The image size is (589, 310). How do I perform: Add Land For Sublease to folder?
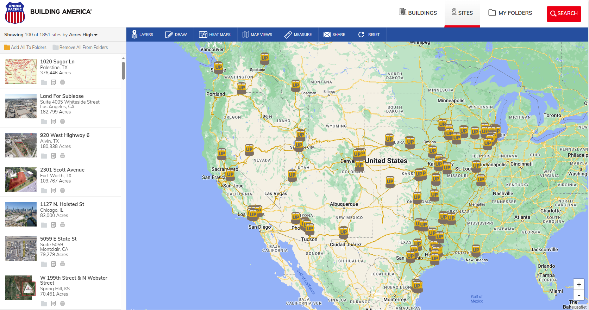pos(44,122)
